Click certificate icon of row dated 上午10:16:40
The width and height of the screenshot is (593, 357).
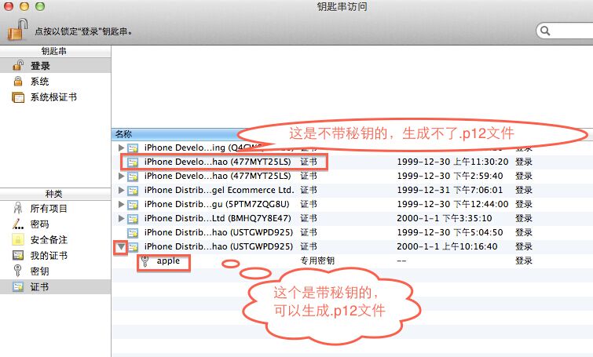click(133, 247)
